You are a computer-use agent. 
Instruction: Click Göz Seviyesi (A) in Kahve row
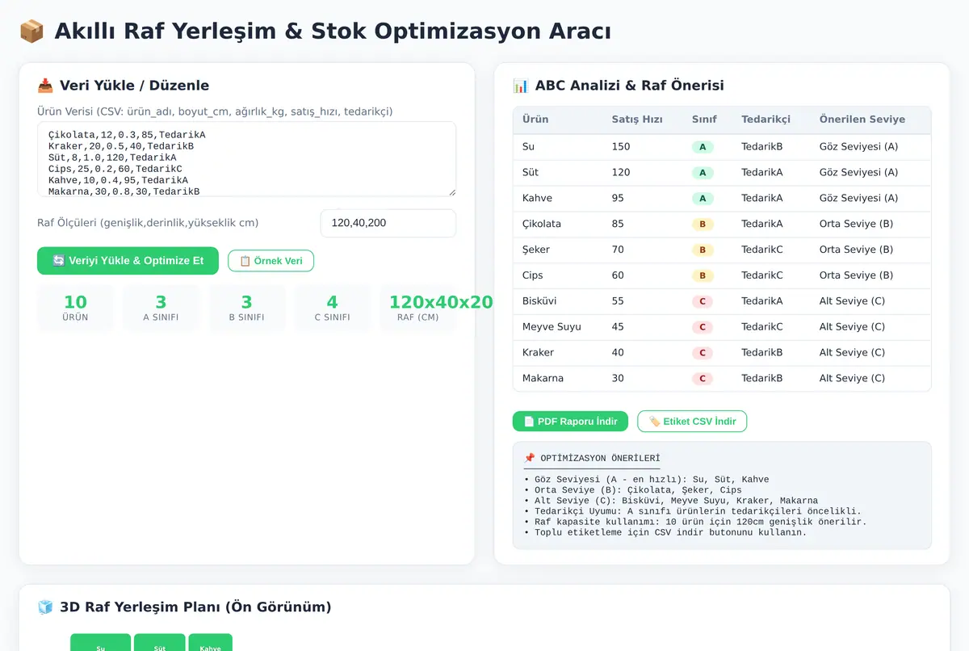coord(858,199)
